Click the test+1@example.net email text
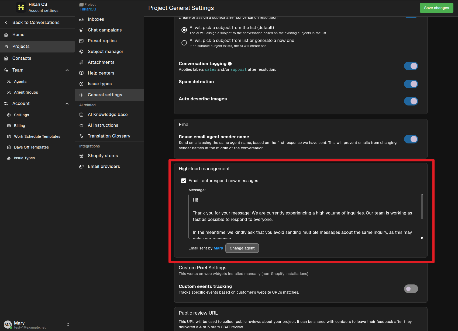Screen dimensions: 458x331 pyautogui.click(x=30, y=328)
